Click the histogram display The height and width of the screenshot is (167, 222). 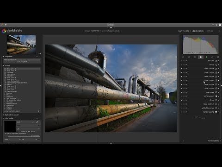tap(200, 45)
